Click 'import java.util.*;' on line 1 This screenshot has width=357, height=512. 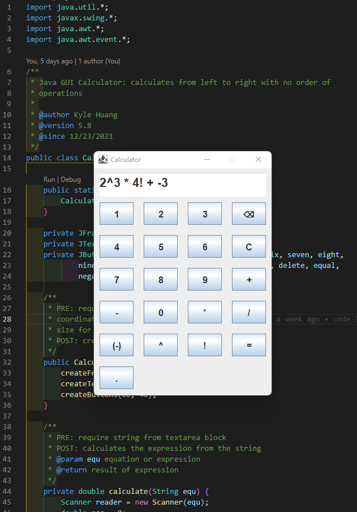67,7
